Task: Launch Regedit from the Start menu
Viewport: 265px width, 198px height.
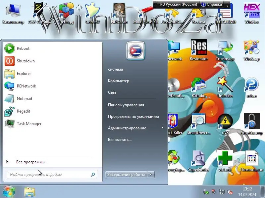Action: click(53, 111)
